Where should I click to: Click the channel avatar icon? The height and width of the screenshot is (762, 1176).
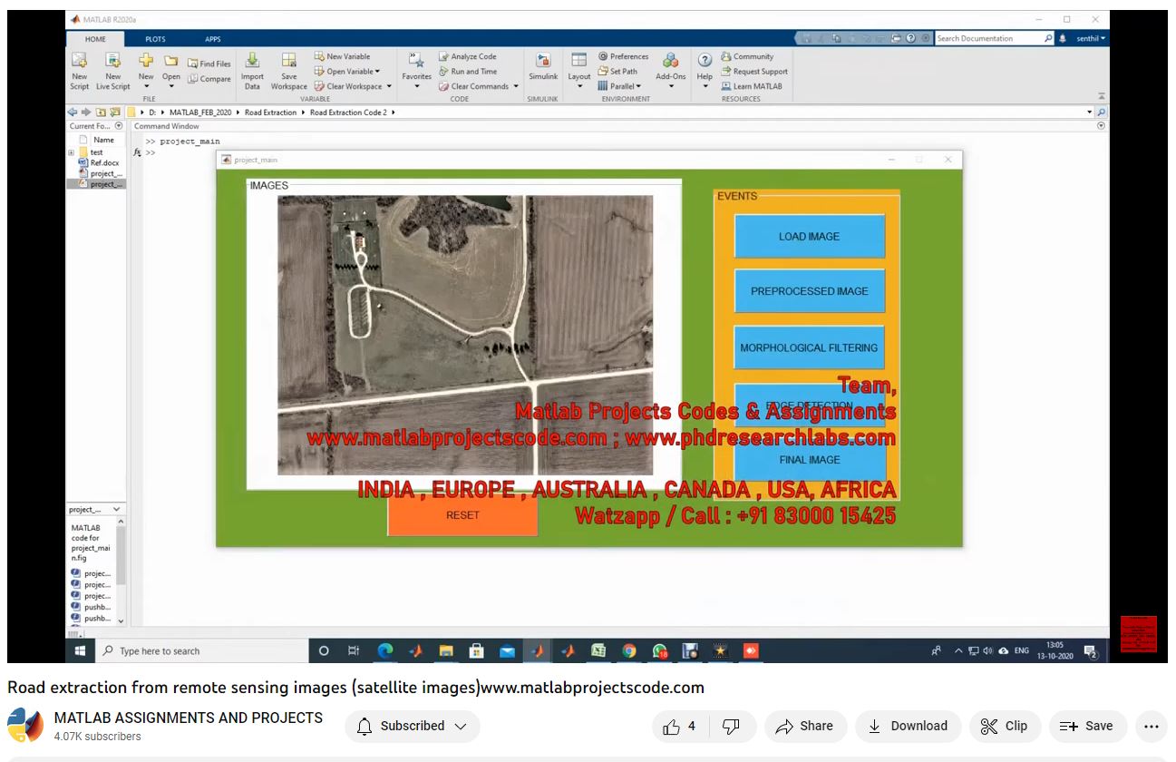25,726
